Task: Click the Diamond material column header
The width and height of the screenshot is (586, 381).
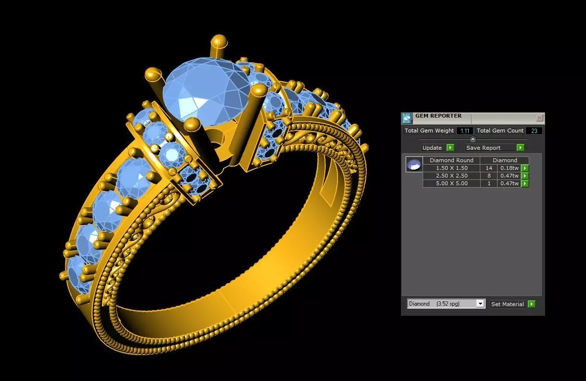Action: coord(505,160)
